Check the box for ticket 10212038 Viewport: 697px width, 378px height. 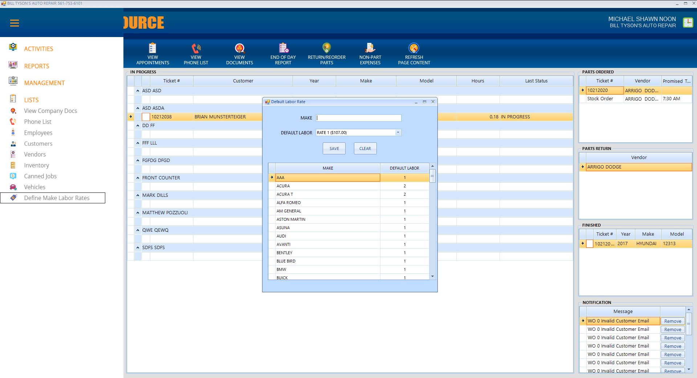146,117
